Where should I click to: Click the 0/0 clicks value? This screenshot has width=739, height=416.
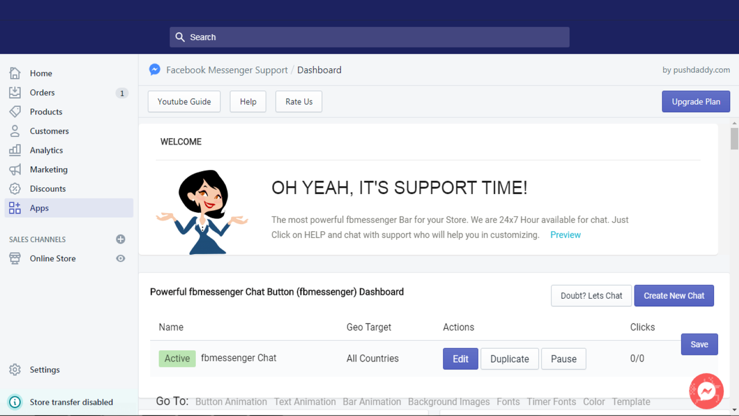pos(637,358)
